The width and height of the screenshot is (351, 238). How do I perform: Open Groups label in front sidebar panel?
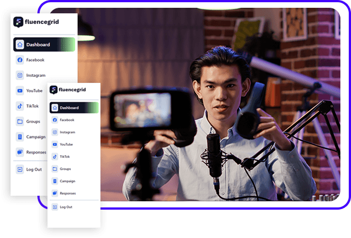tap(65, 169)
